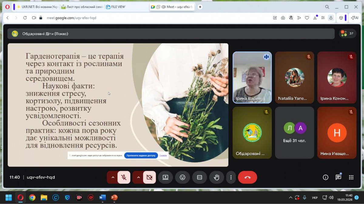Image resolution: width=364 pixels, height=204 pixels.
Task: Click the red leave call button
Action: tap(247, 177)
